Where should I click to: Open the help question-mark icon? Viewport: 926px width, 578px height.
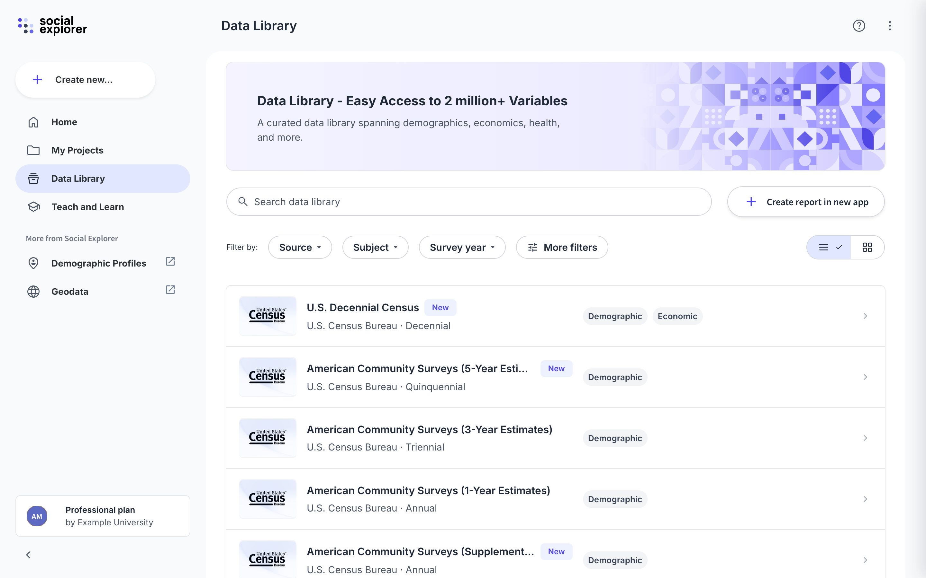coord(859,26)
